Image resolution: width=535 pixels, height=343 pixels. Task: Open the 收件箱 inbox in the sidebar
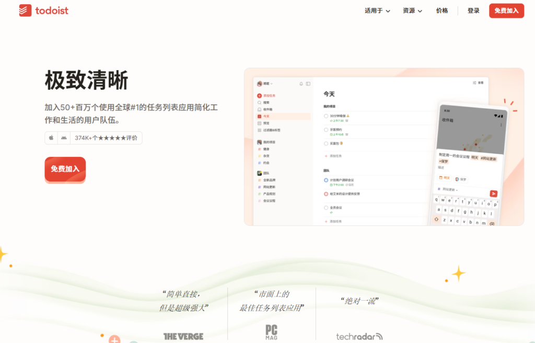coord(259,109)
